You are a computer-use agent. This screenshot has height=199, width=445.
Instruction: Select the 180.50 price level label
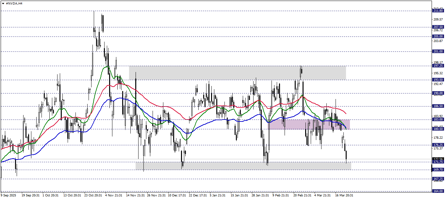point(438,129)
